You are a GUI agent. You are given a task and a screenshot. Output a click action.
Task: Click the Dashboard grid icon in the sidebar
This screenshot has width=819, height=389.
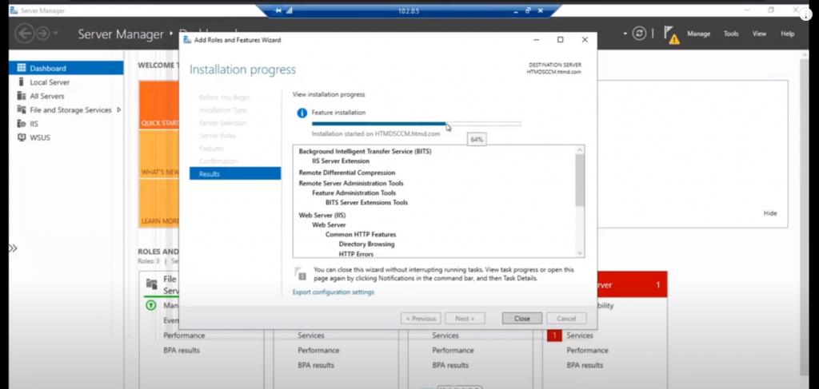pyautogui.click(x=22, y=68)
